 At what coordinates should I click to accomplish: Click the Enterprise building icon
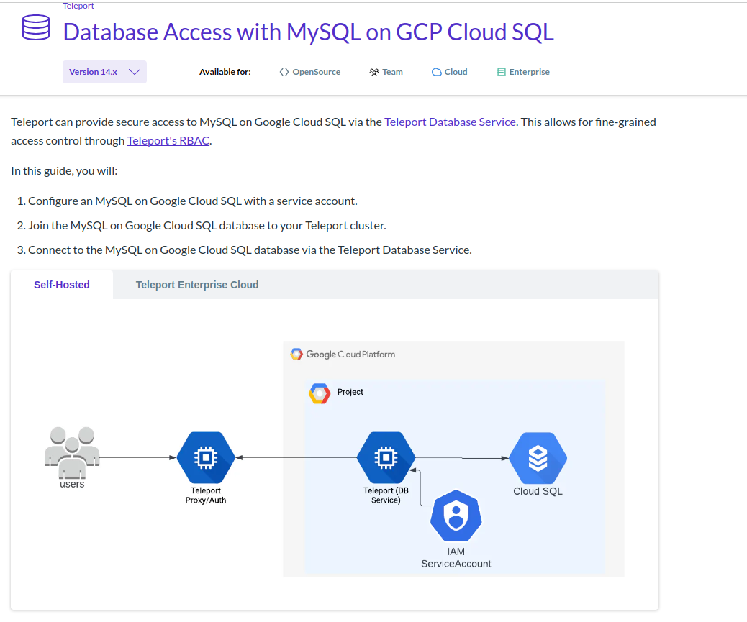[501, 72]
